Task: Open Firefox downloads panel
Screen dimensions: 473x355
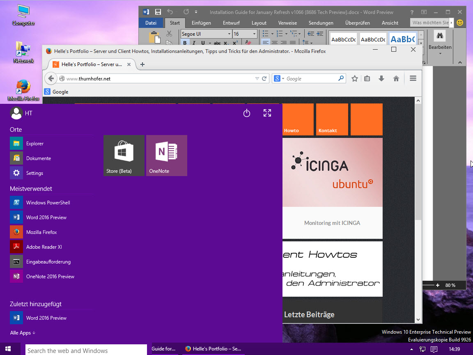Action: (x=381, y=78)
